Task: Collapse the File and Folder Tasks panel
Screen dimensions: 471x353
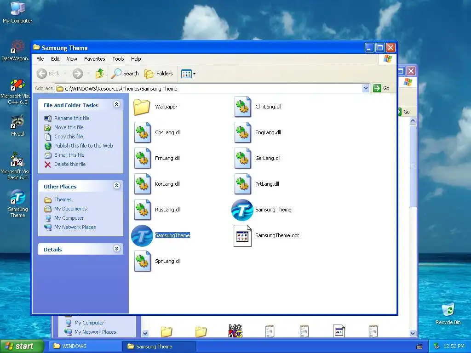Action: 117,104
